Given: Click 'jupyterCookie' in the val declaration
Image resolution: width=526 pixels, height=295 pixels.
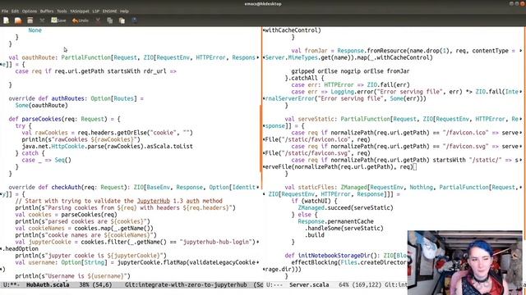Looking at the screenshot, I should pos(49,242).
